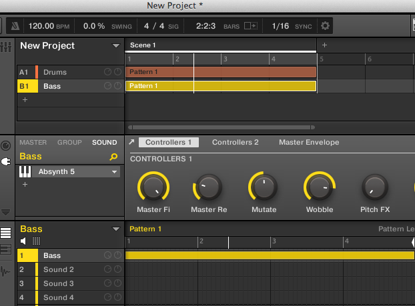The image size is (415, 306).
Task: Select the Bass group B1 slot
Action: (27, 86)
